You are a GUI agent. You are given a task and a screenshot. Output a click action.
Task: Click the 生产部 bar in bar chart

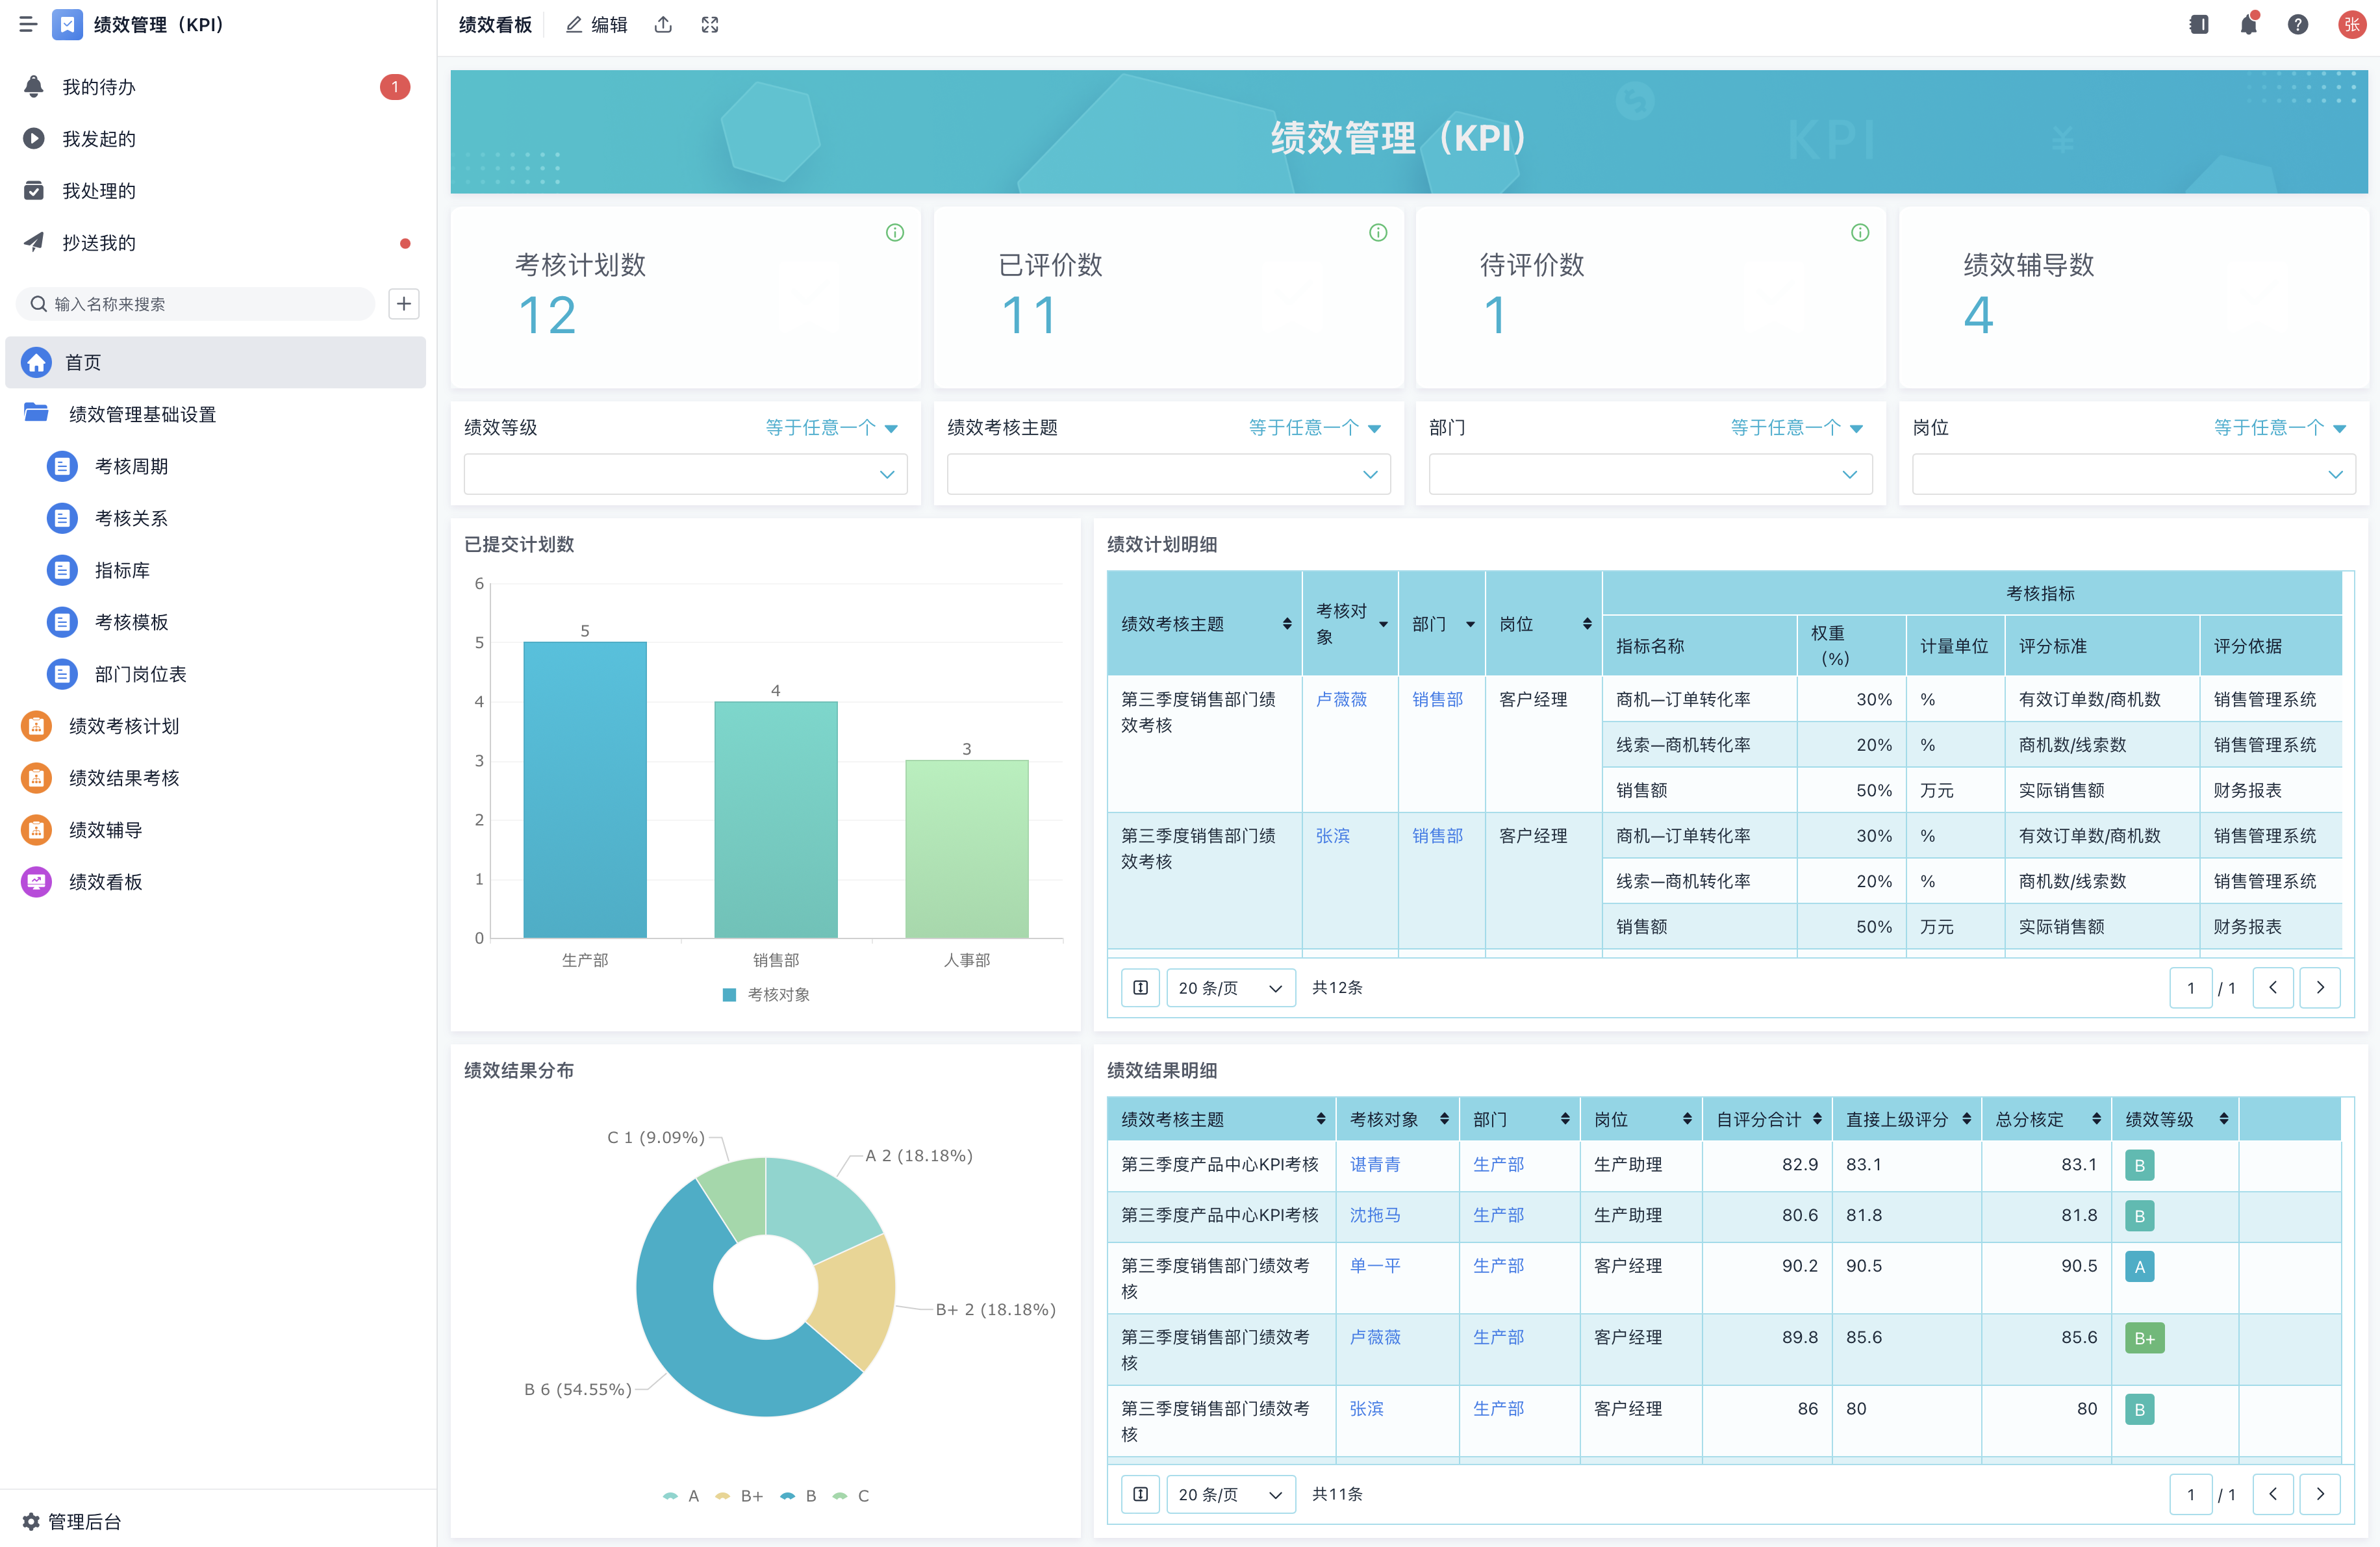click(585, 790)
